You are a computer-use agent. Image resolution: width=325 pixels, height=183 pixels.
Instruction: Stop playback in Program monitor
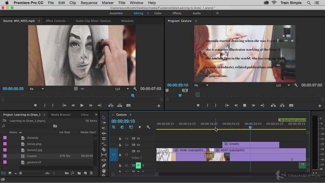(x=244, y=105)
